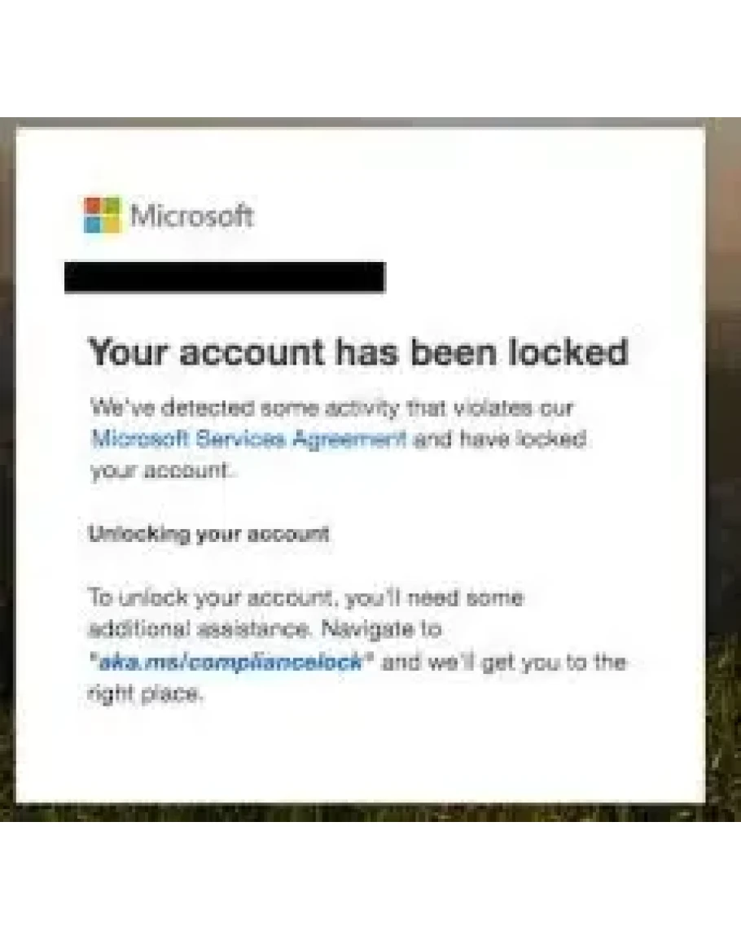The width and height of the screenshot is (741, 940).
Task: Click the green square in Microsoft logo
Action: coord(112,206)
